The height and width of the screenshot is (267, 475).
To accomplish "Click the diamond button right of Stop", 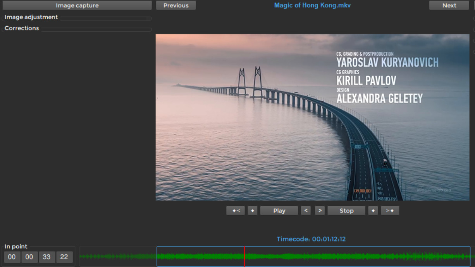I will [x=373, y=211].
